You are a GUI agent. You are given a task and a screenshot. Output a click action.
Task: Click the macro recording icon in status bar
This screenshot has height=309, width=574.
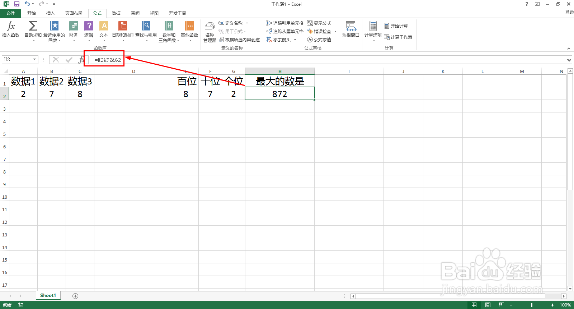21,305
